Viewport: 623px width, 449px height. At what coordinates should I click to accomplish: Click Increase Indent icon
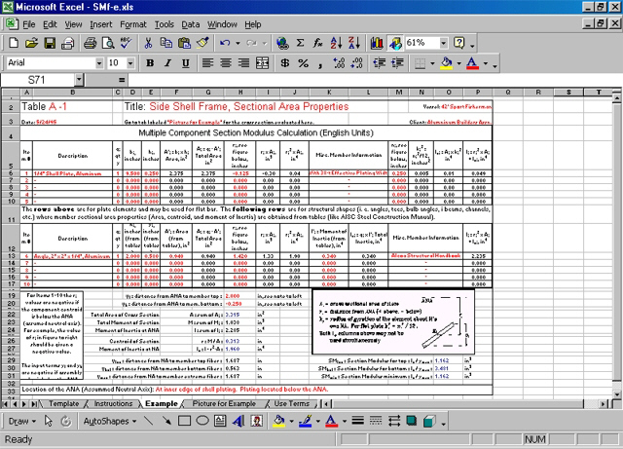point(397,63)
